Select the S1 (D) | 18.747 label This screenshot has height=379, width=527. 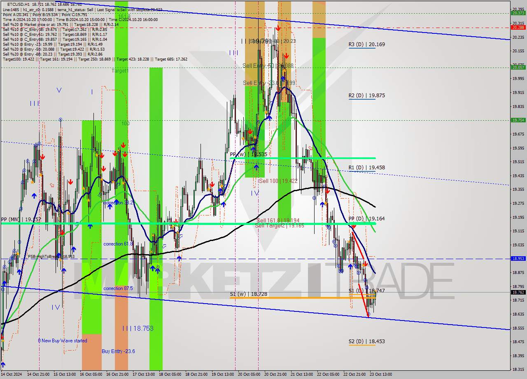[x=366, y=290]
